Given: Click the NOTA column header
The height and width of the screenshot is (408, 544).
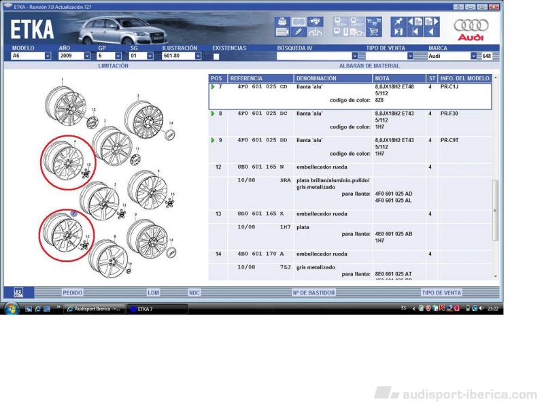Looking at the screenshot, I should (399, 78).
